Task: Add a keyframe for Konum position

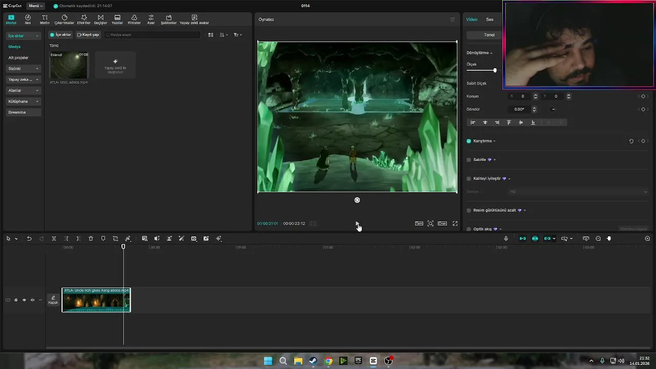Action: click(643, 96)
